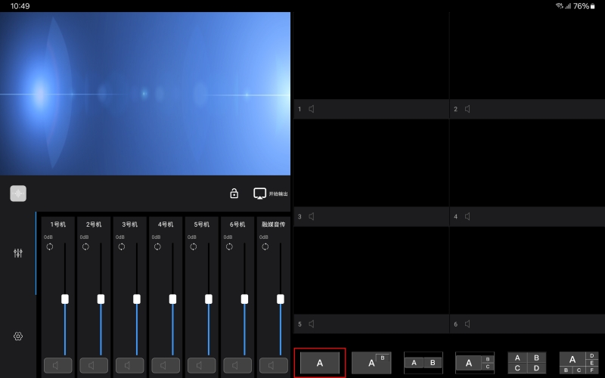Mute the 融媒宣传 channel

coord(273,365)
